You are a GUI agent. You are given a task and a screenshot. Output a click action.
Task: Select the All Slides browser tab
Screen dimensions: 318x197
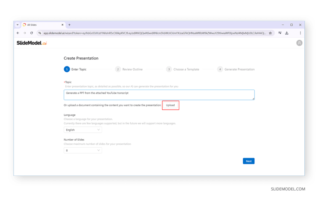[43, 25]
